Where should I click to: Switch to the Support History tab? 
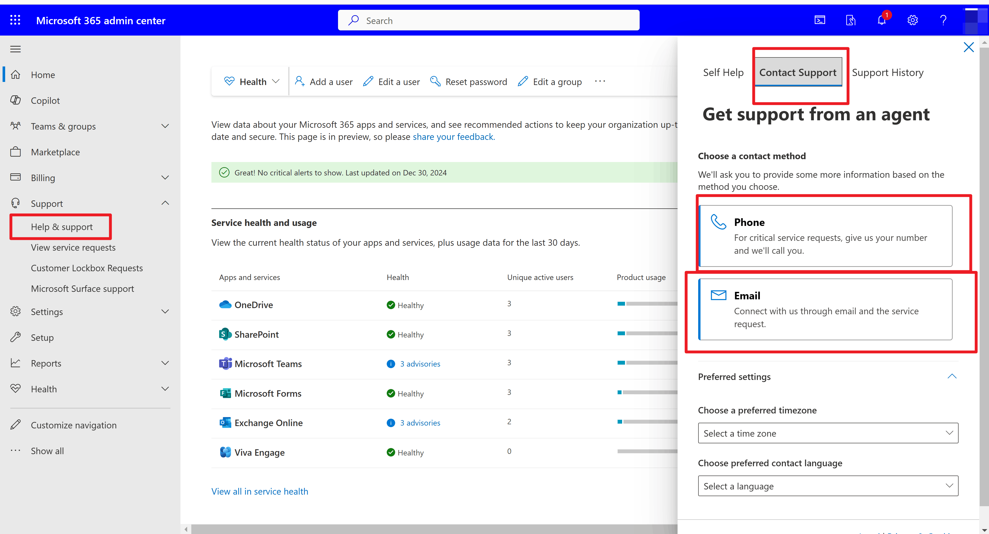[887, 72]
